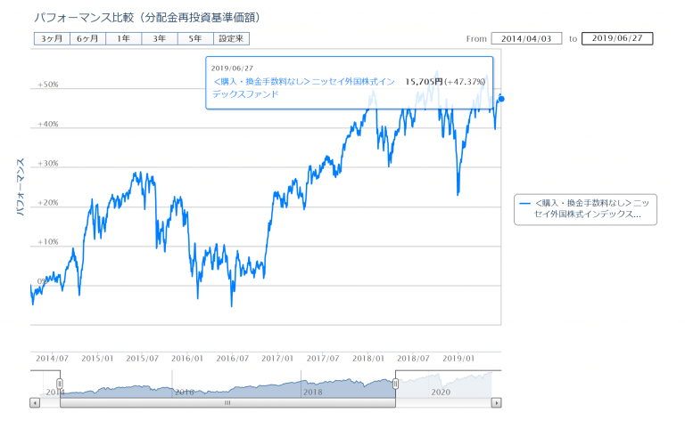Select the 6ヶ月 range button
The width and height of the screenshot is (685, 421).
point(87,38)
